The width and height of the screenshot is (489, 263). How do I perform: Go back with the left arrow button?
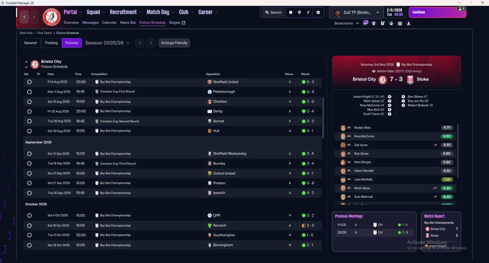click(24, 17)
